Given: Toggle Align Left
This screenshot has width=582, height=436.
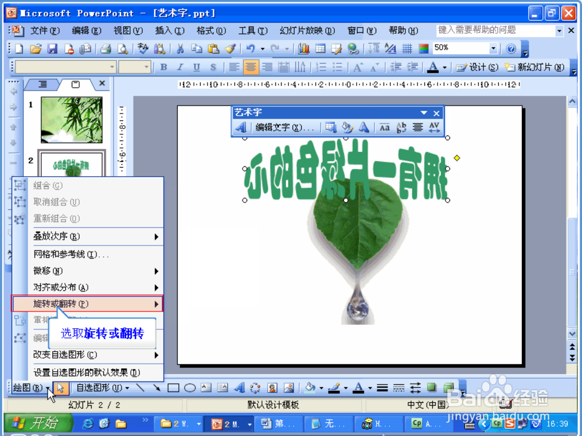Looking at the screenshot, I should [234, 67].
